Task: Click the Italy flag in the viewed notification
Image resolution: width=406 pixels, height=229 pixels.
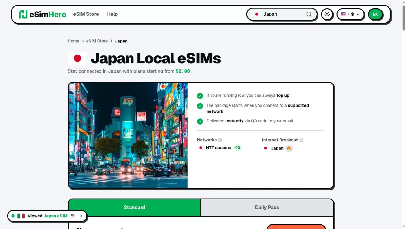Action: [x=21, y=216]
